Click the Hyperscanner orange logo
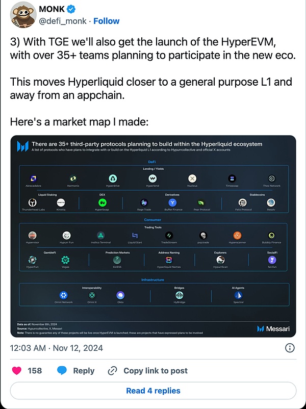This screenshot has height=409, width=306. tap(237, 236)
